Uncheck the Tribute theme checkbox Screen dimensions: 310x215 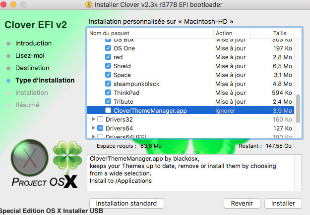pyautogui.click(x=108, y=101)
